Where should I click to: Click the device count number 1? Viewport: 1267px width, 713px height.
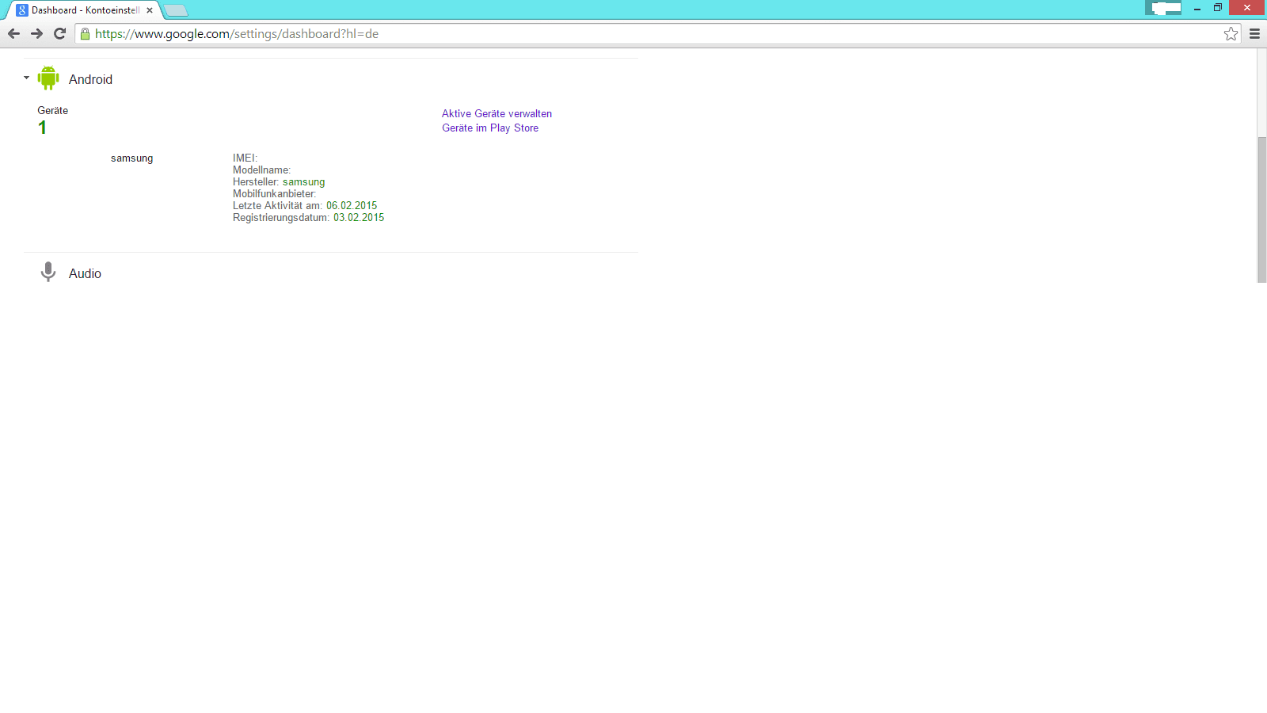pyautogui.click(x=42, y=128)
